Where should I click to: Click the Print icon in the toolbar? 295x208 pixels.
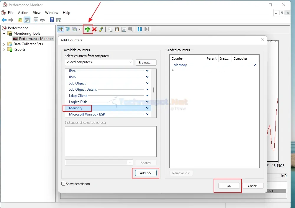[x=43, y=20]
